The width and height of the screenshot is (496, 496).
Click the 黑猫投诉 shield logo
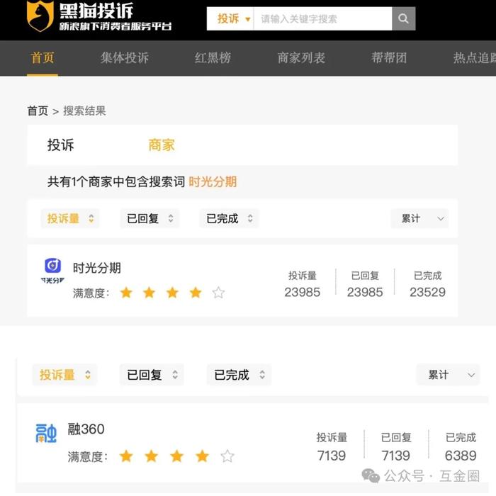coord(40,16)
